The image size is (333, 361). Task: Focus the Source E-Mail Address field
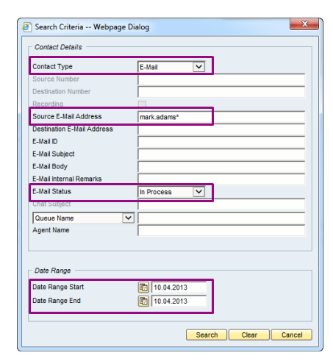click(x=221, y=117)
